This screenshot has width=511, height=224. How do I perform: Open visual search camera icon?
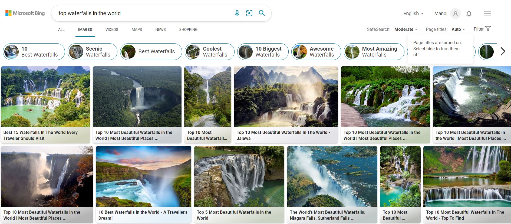click(x=249, y=13)
